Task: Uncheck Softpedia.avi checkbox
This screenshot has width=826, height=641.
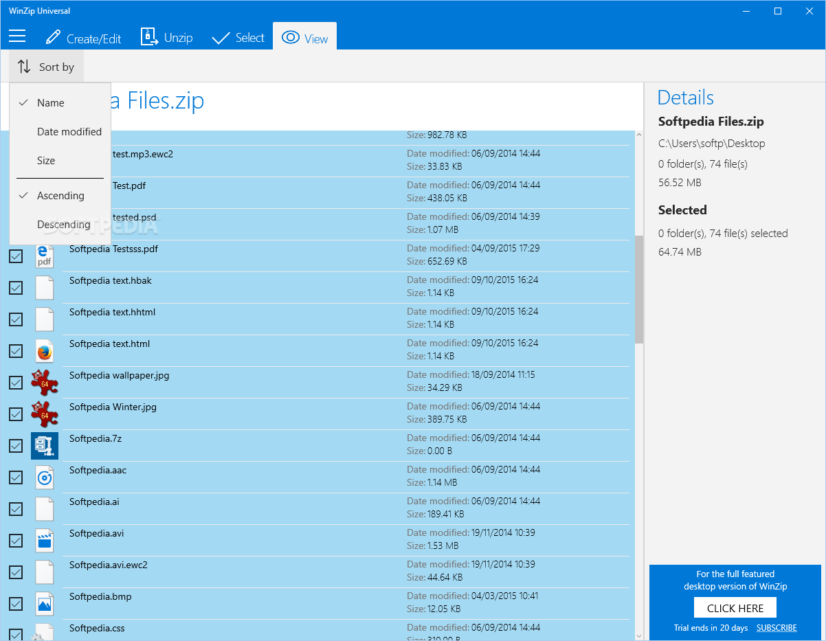Action: click(x=16, y=541)
